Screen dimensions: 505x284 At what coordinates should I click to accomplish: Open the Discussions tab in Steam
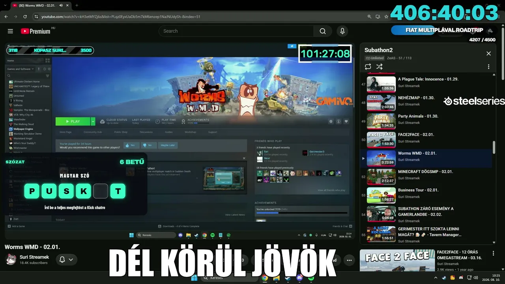click(x=146, y=132)
